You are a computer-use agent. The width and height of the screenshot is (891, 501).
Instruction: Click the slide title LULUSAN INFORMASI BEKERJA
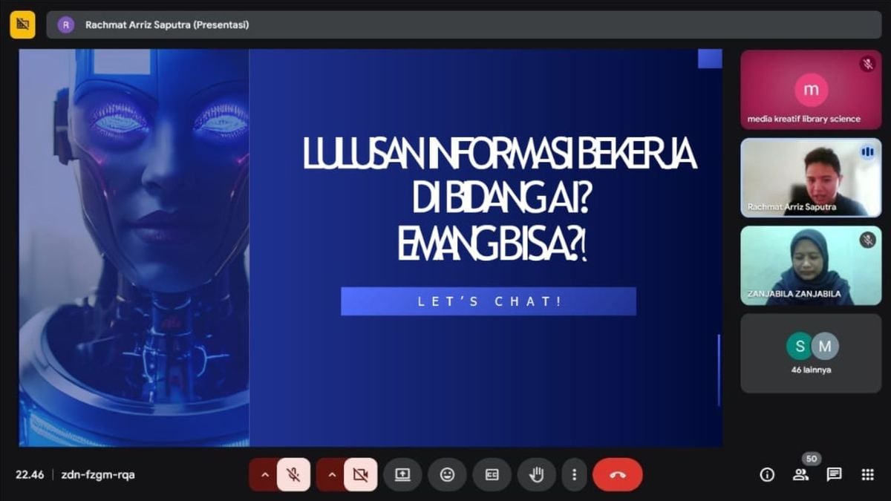(500, 153)
